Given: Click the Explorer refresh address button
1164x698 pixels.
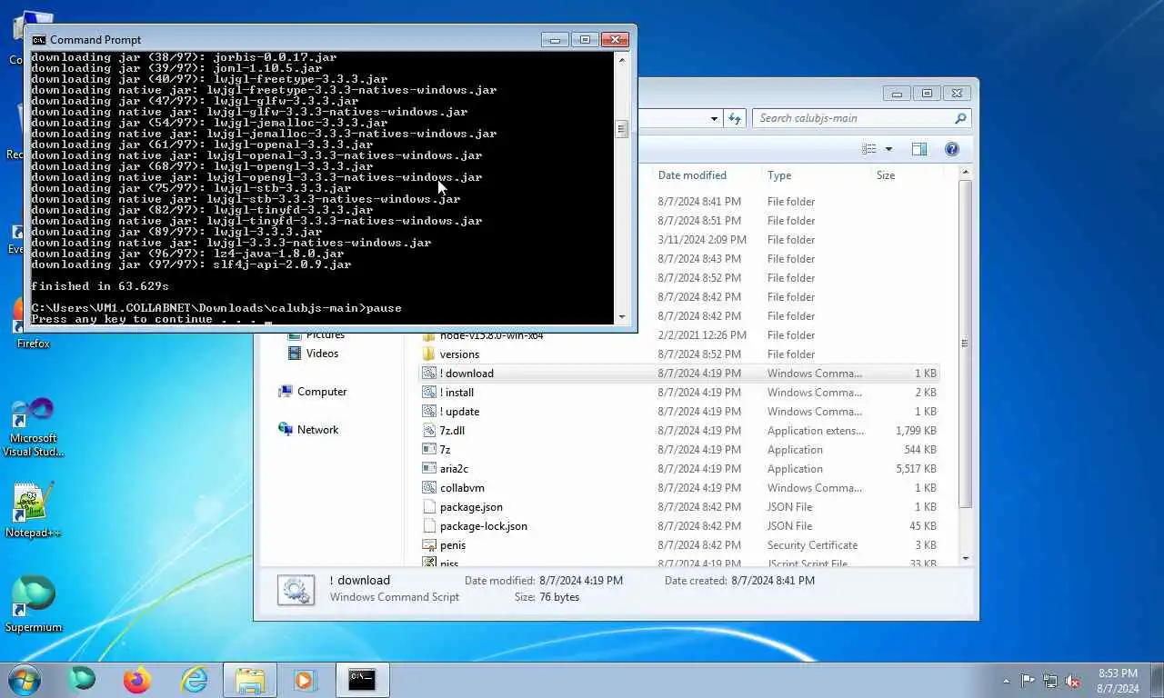Looking at the screenshot, I should click(x=735, y=118).
